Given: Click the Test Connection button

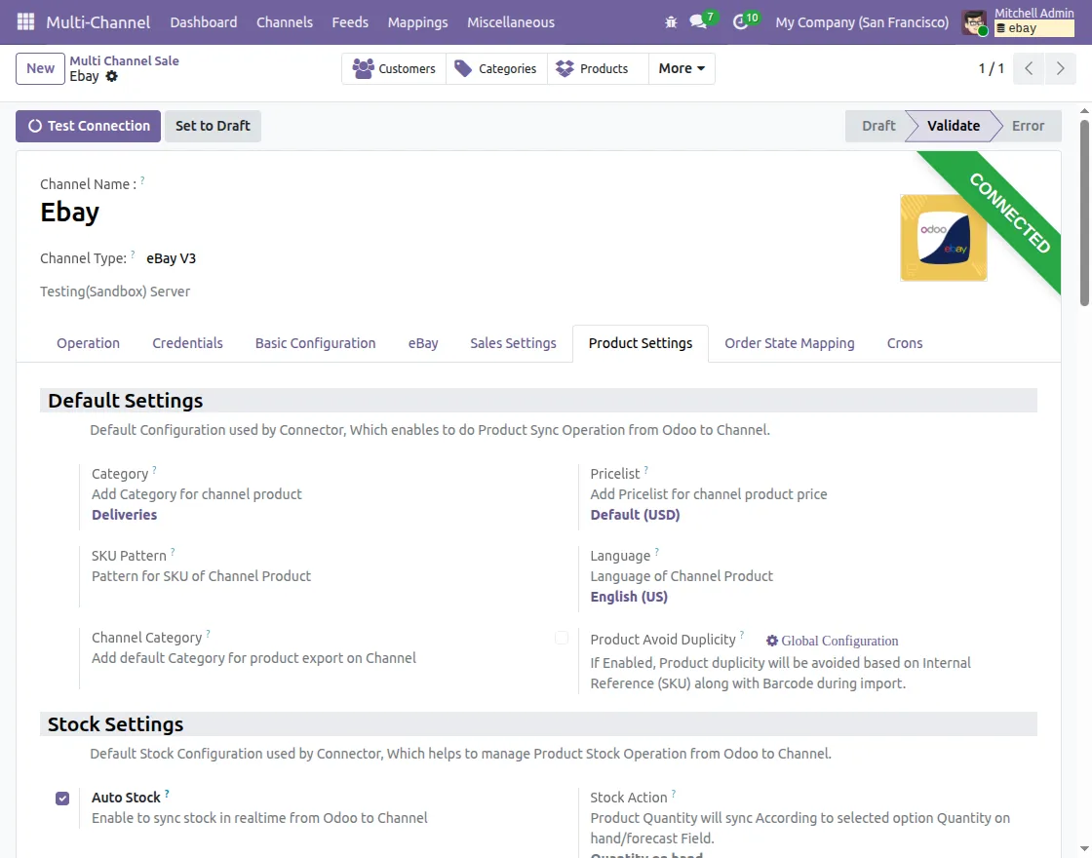Looking at the screenshot, I should [88, 126].
